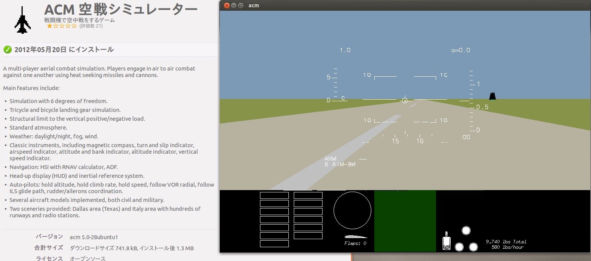Click the round radar scope gauge
The width and height of the screenshot is (591, 261).
tap(352, 210)
